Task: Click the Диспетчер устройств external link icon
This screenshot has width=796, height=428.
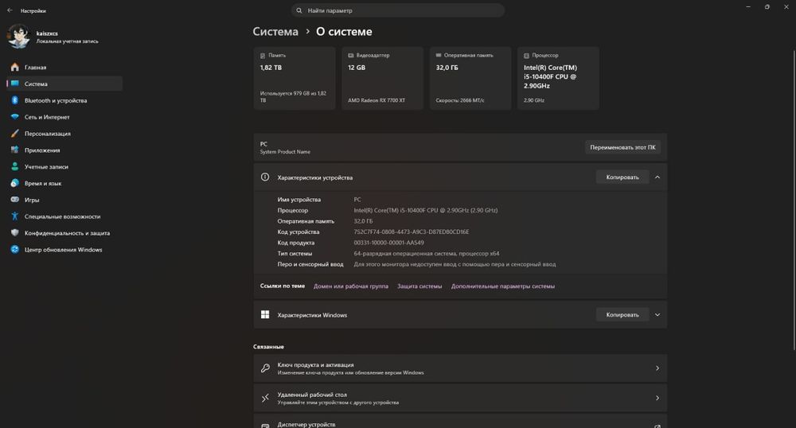Action: 657,426
